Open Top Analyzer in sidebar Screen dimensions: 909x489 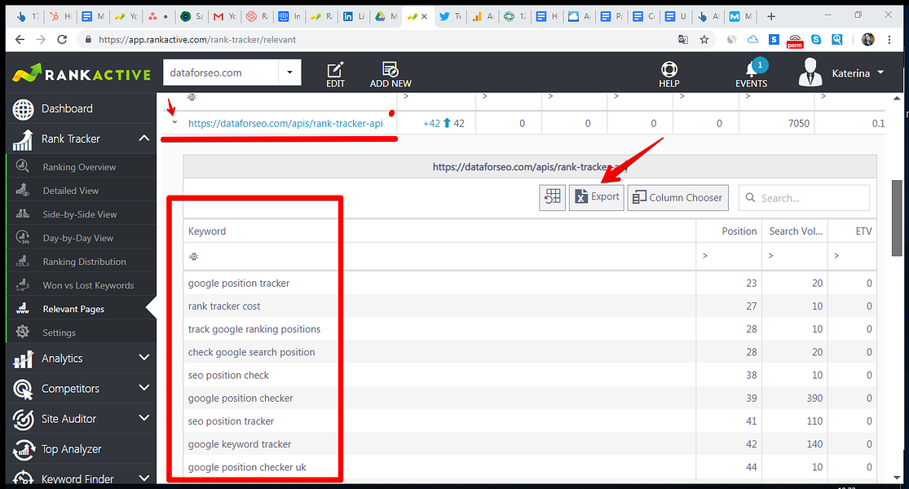tap(82, 449)
